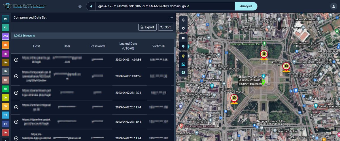Center the map on target location
The height and width of the screenshot is (141, 340).
tap(183, 20)
